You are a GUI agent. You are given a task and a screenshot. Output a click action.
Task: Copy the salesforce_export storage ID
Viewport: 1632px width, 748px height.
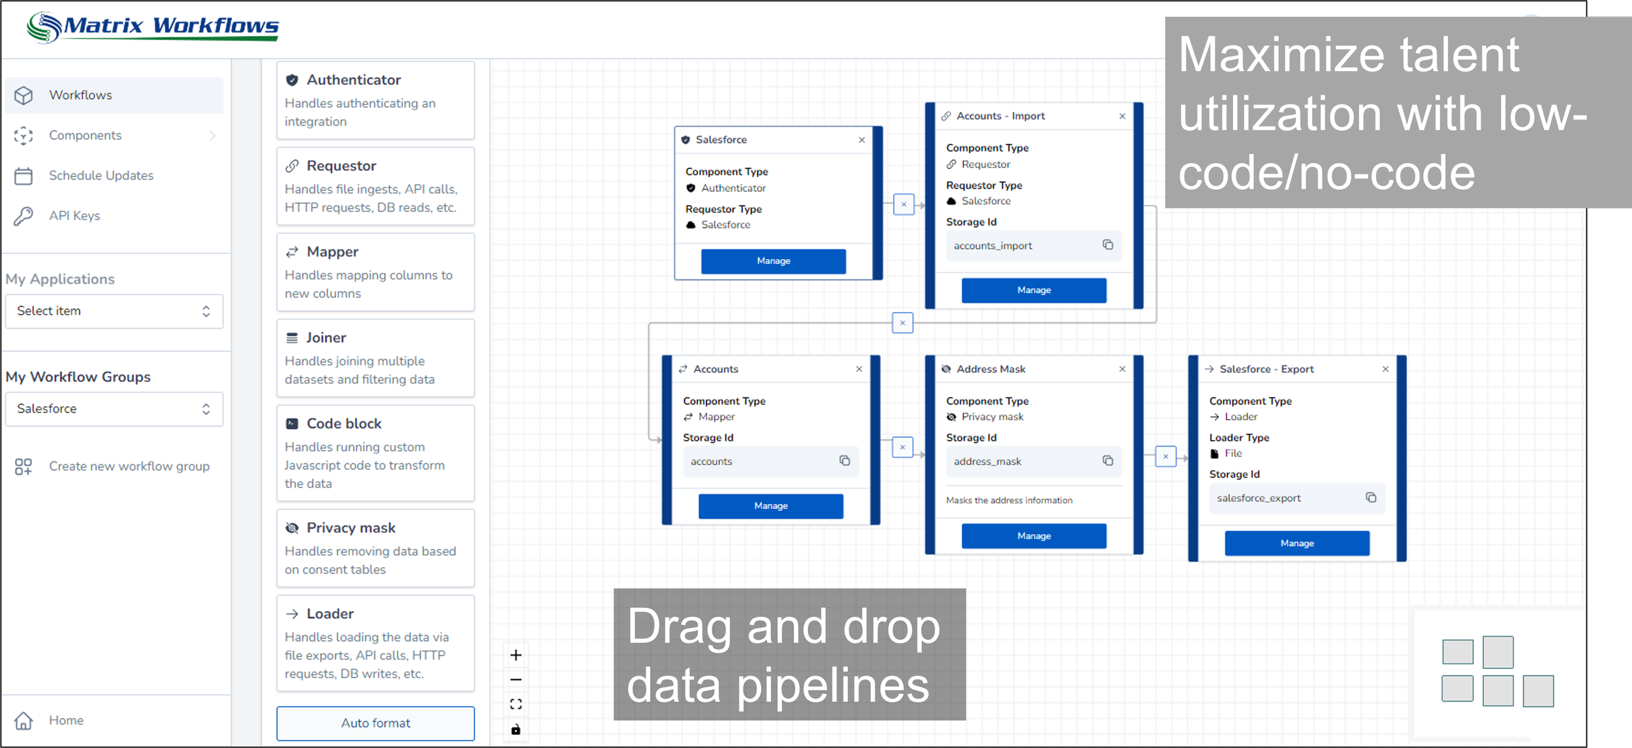click(1371, 497)
